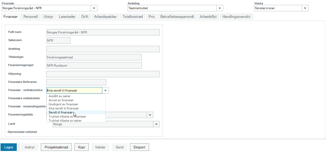Open the Avdeling dropdown arrow at top

click(x=220, y=8)
